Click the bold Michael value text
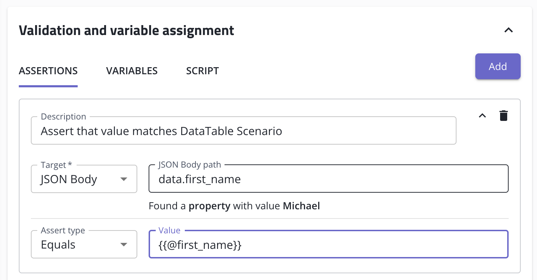 pos(301,206)
